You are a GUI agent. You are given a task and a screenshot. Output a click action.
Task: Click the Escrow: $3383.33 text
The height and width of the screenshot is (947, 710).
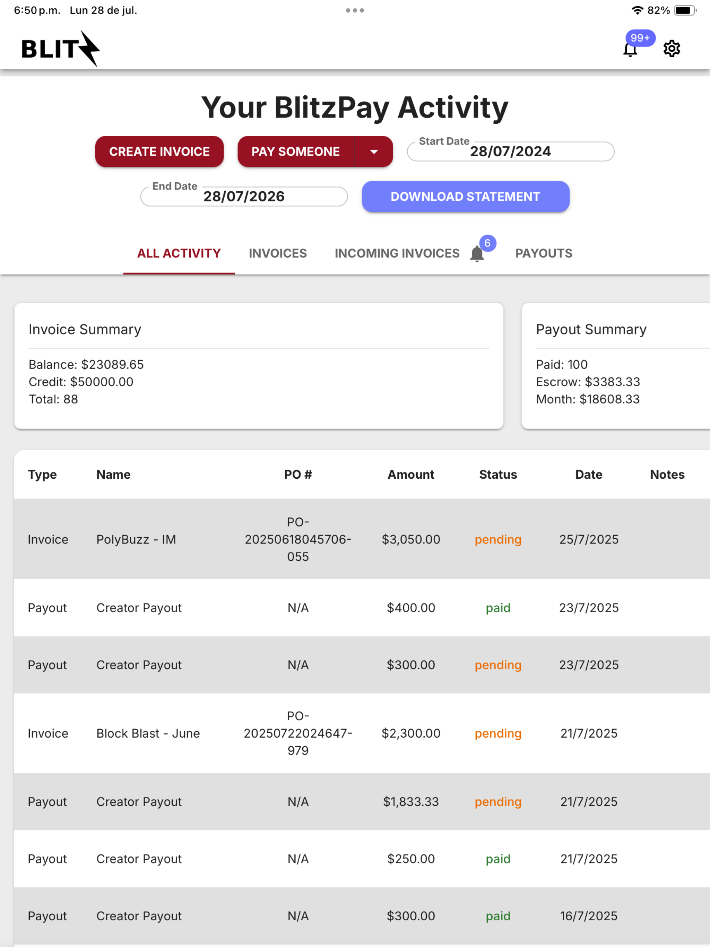tap(588, 382)
